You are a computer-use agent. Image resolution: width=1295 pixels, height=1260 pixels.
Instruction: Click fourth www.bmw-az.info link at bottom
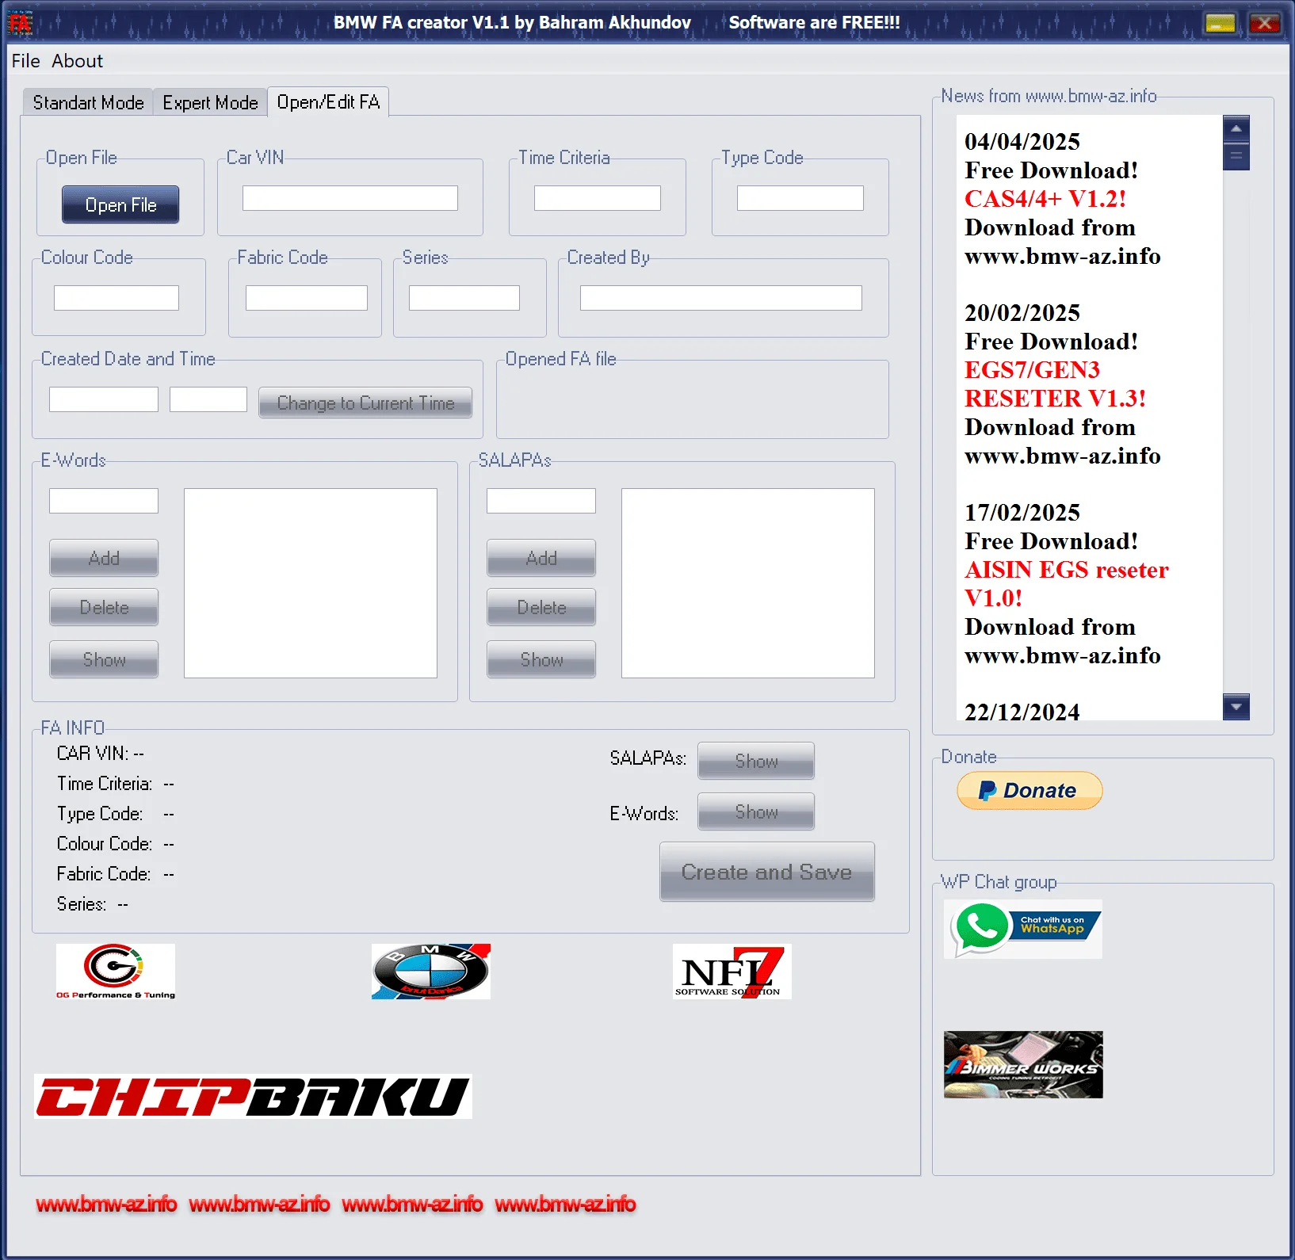click(x=565, y=1205)
